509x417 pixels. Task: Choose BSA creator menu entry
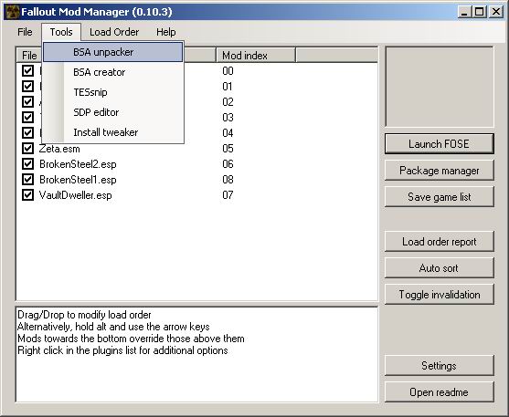pos(113,72)
